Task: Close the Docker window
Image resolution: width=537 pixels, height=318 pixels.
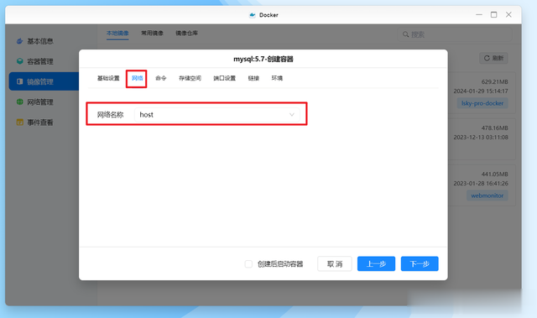Action: click(x=508, y=15)
